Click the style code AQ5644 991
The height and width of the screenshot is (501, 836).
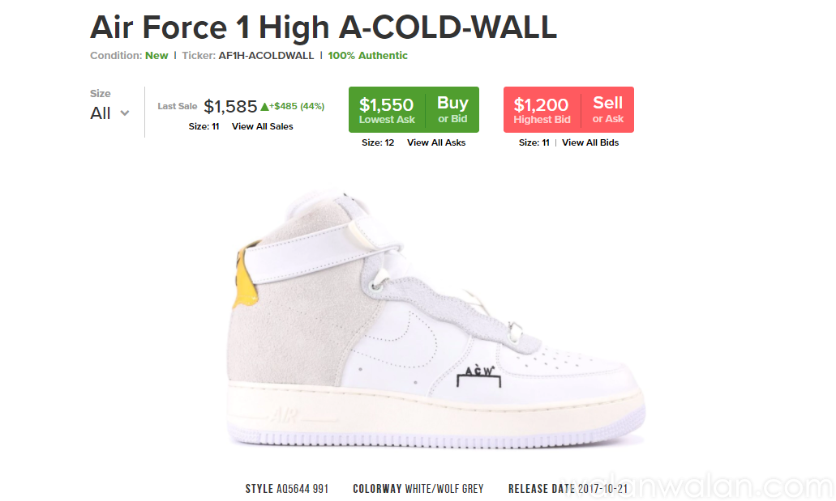(x=301, y=489)
